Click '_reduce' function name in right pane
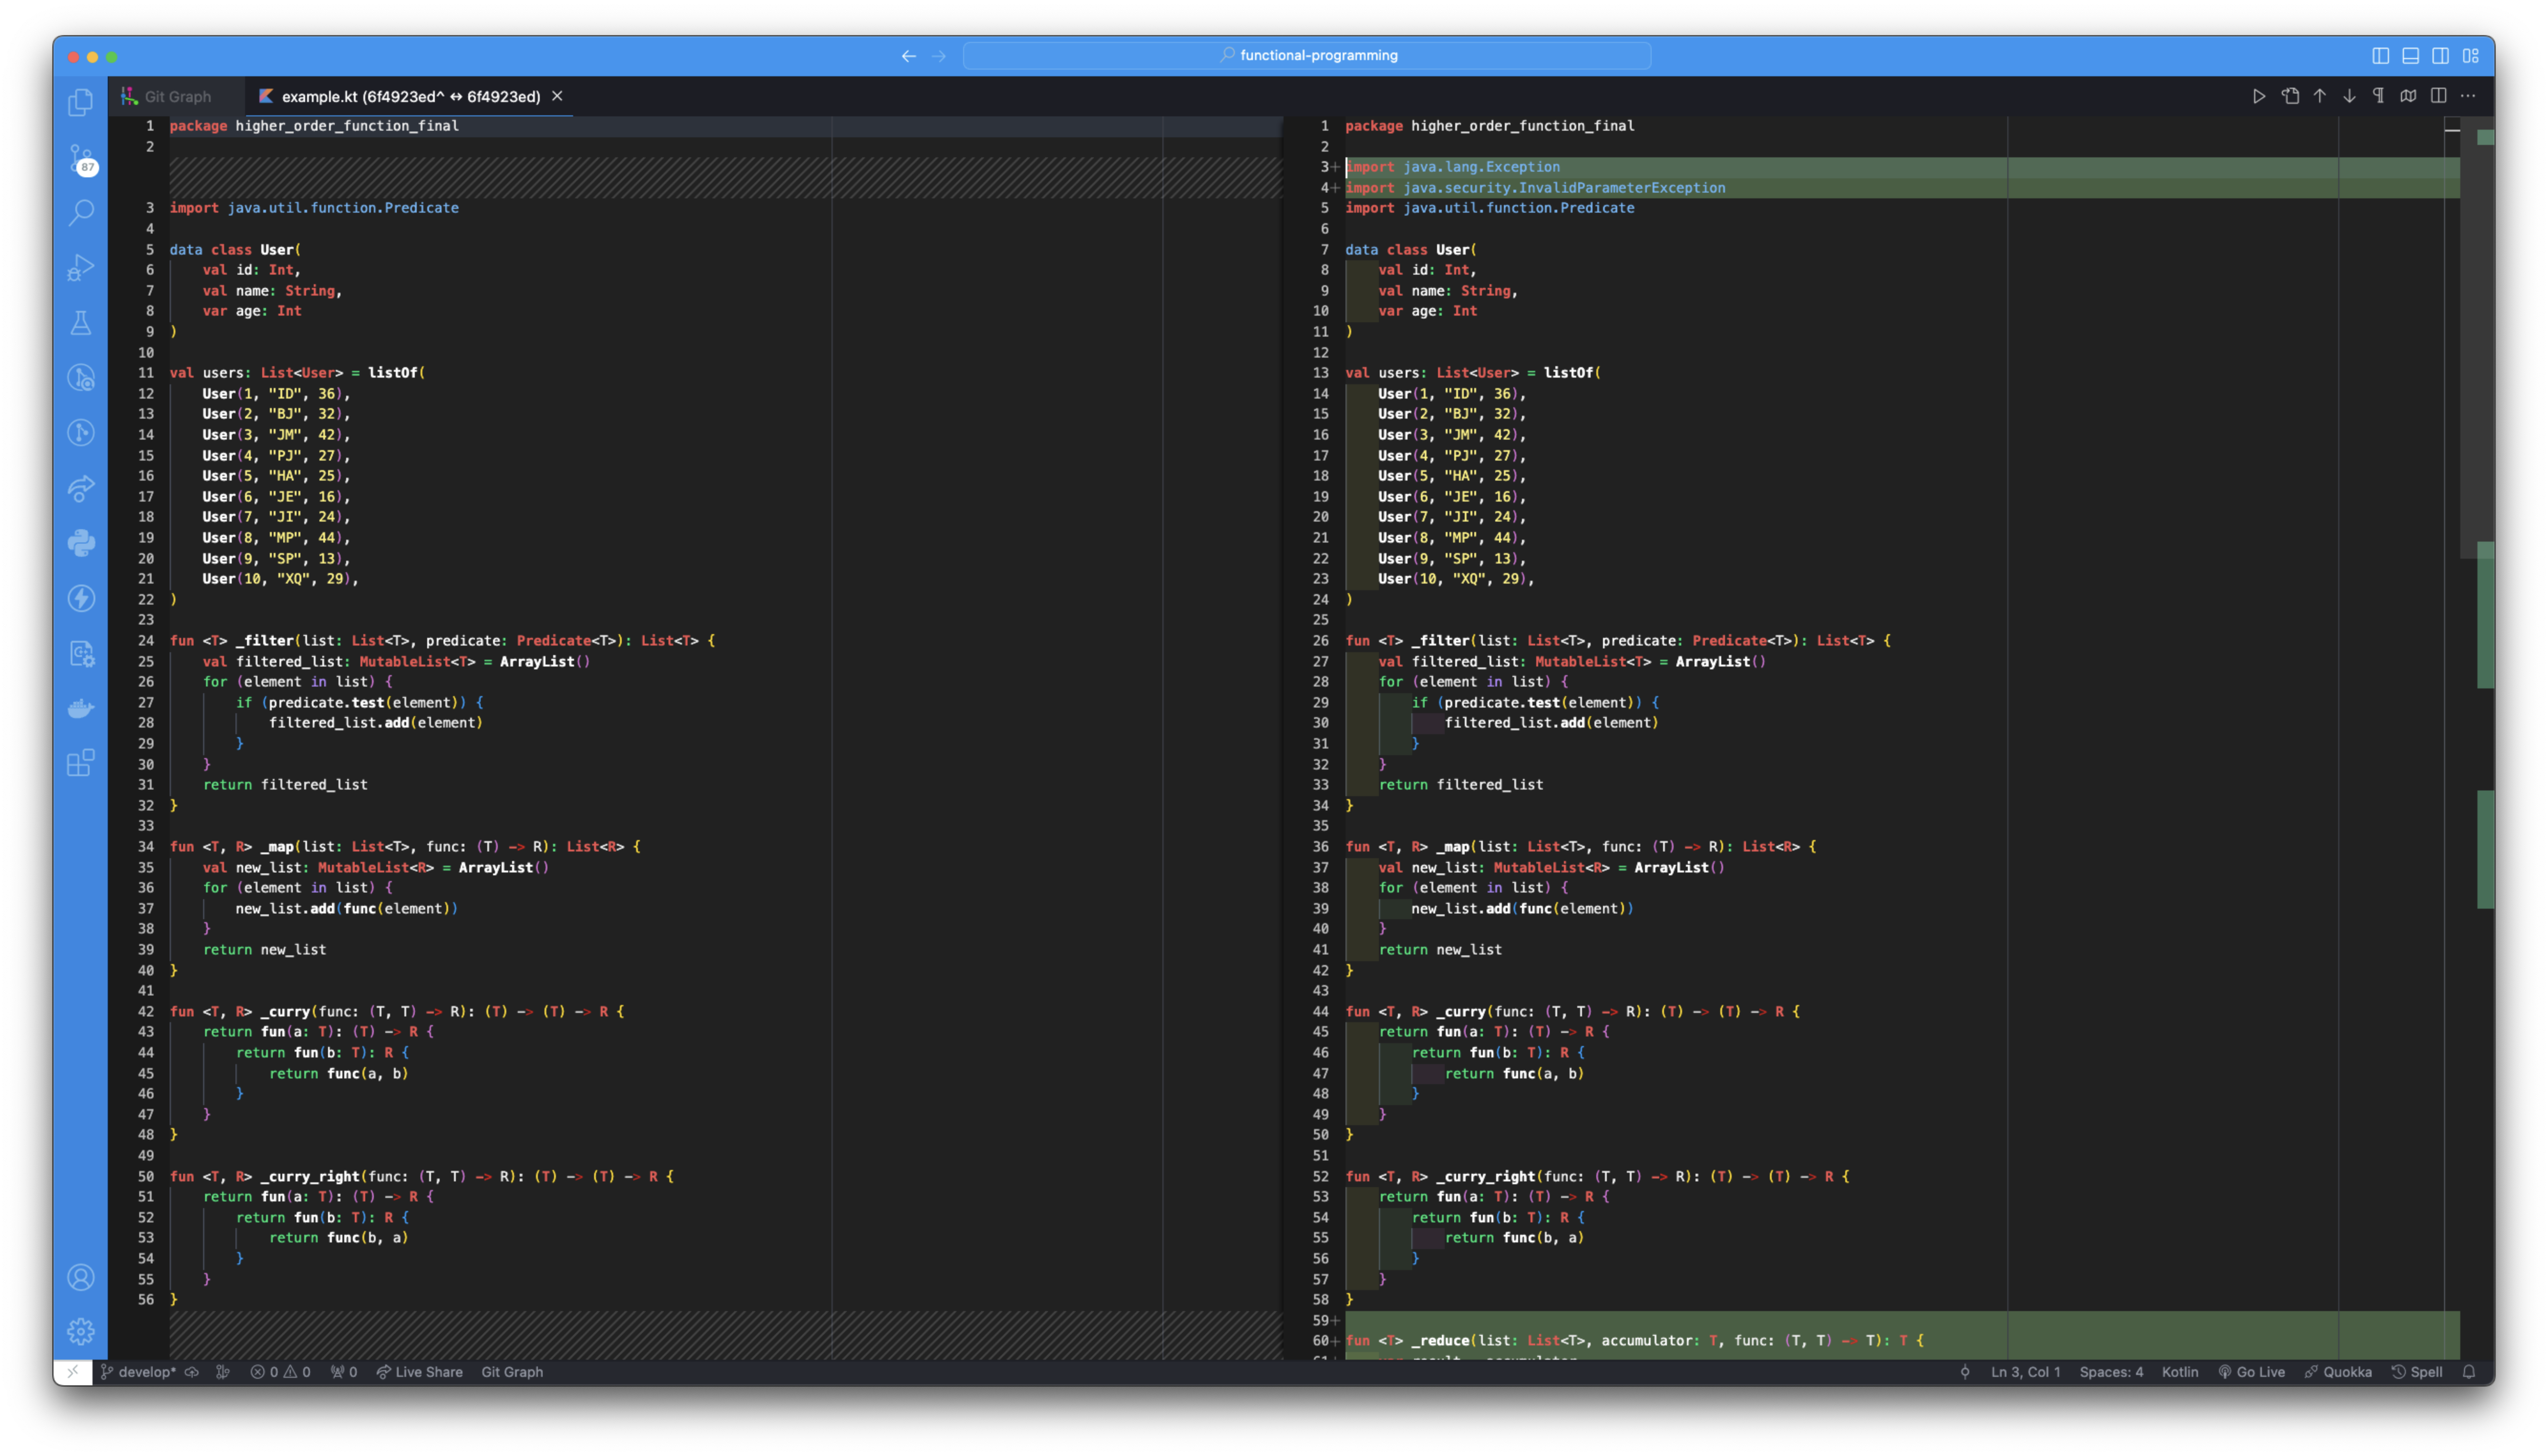The height and width of the screenshot is (1456, 2548). [1440, 1340]
